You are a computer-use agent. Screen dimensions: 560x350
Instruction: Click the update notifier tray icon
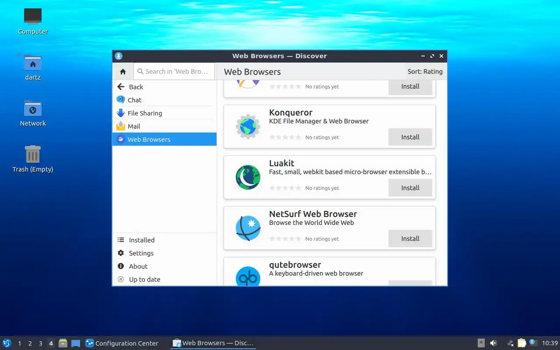tap(532, 343)
